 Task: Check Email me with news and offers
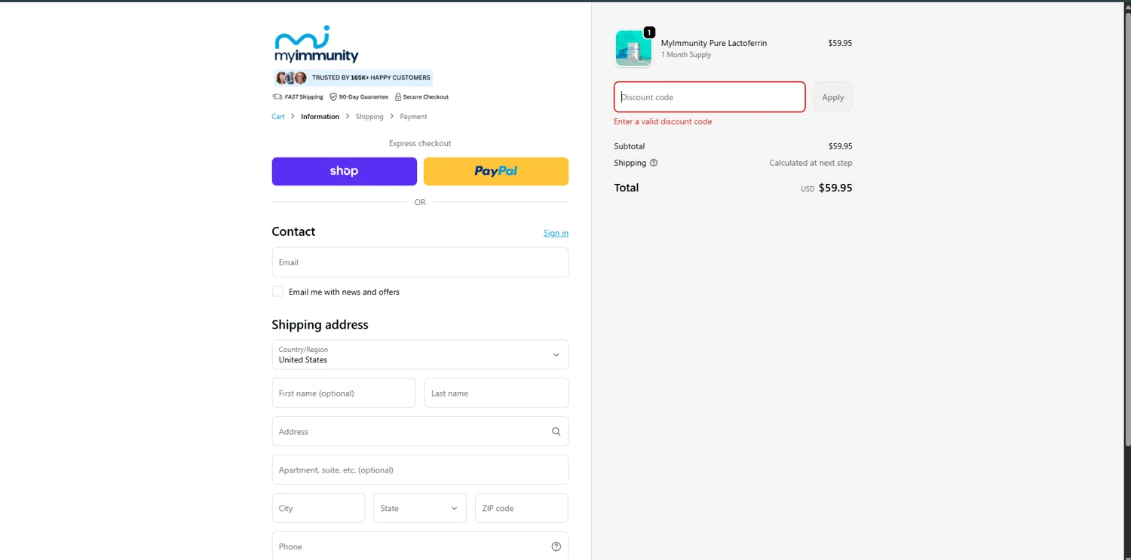277,292
